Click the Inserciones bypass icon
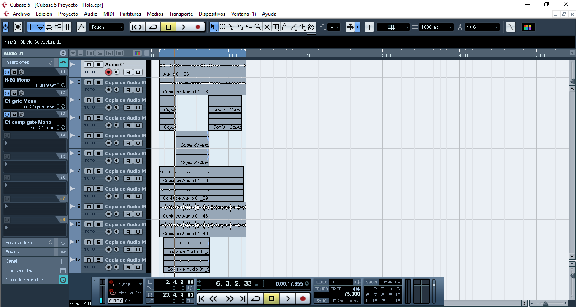 pyautogui.click(x=63, y=63)
